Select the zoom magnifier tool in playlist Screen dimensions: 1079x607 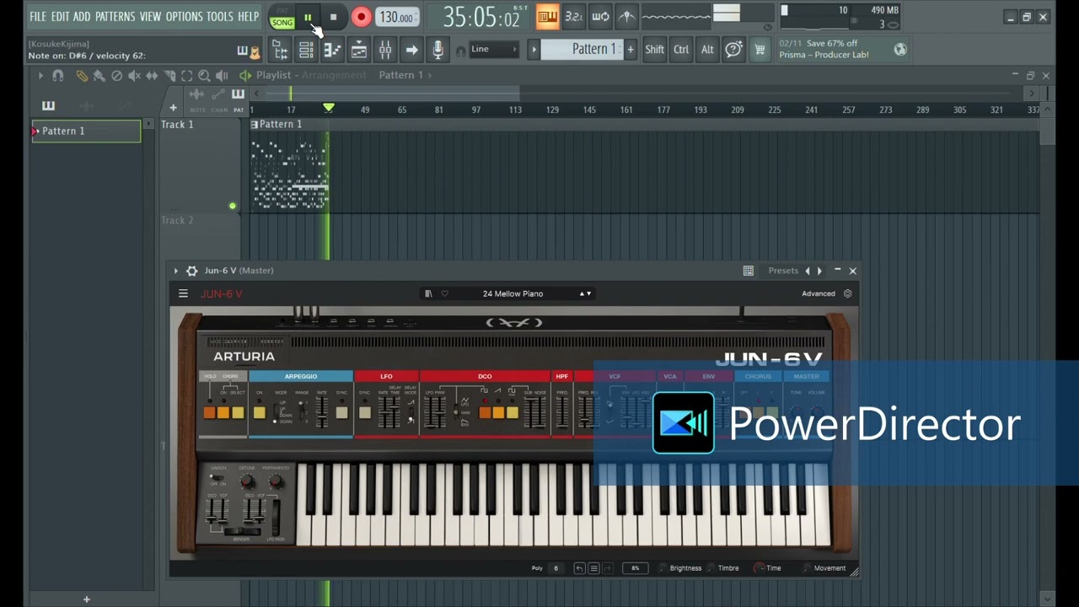204,76
